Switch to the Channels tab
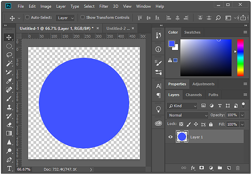The height and width of the screenshot is (175, 252). [x=194, y=95]
